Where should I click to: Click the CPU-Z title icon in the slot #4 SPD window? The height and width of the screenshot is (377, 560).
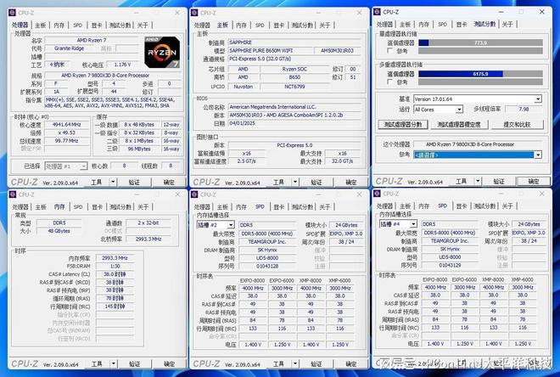click(377, 194)
